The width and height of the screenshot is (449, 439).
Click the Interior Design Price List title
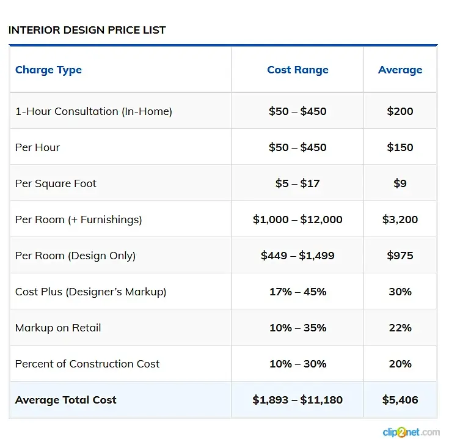coord(87,30)
